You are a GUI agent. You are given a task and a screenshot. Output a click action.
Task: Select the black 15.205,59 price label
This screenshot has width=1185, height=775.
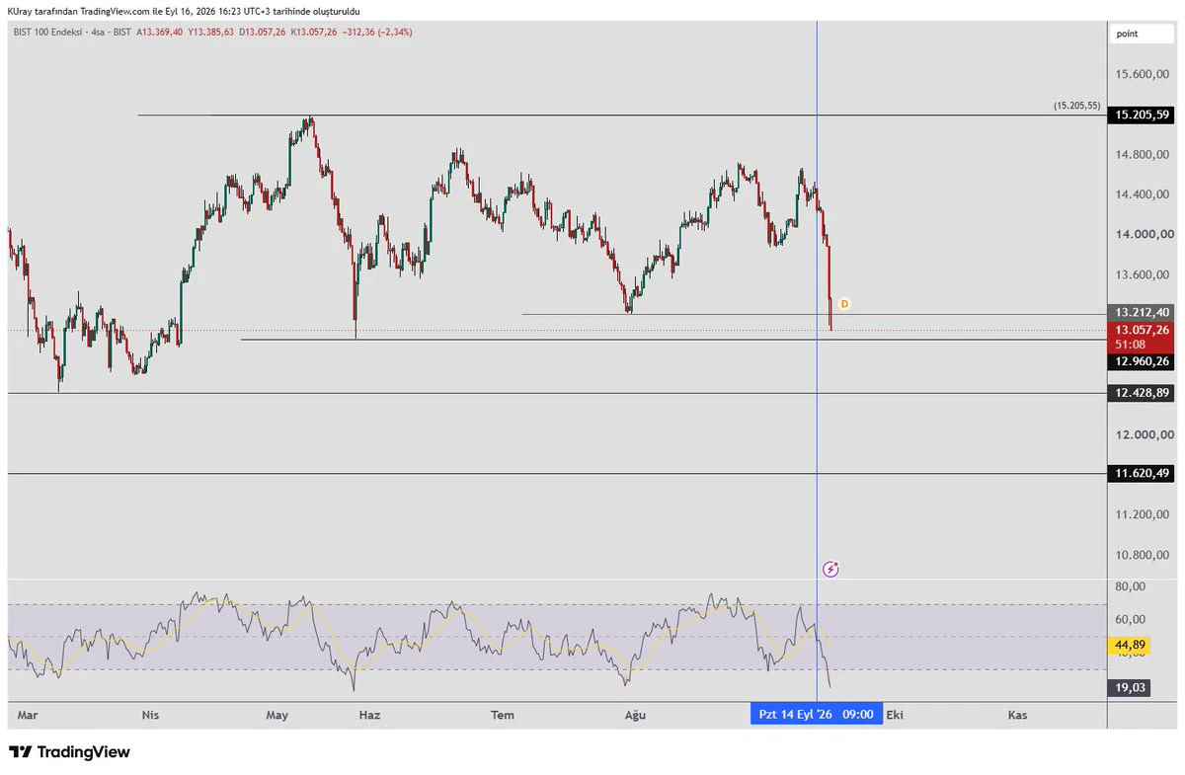(1141, 115)
